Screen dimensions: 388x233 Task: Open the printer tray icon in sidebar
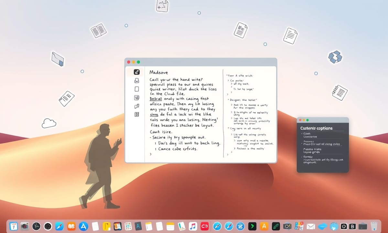[x=136, y=81]
